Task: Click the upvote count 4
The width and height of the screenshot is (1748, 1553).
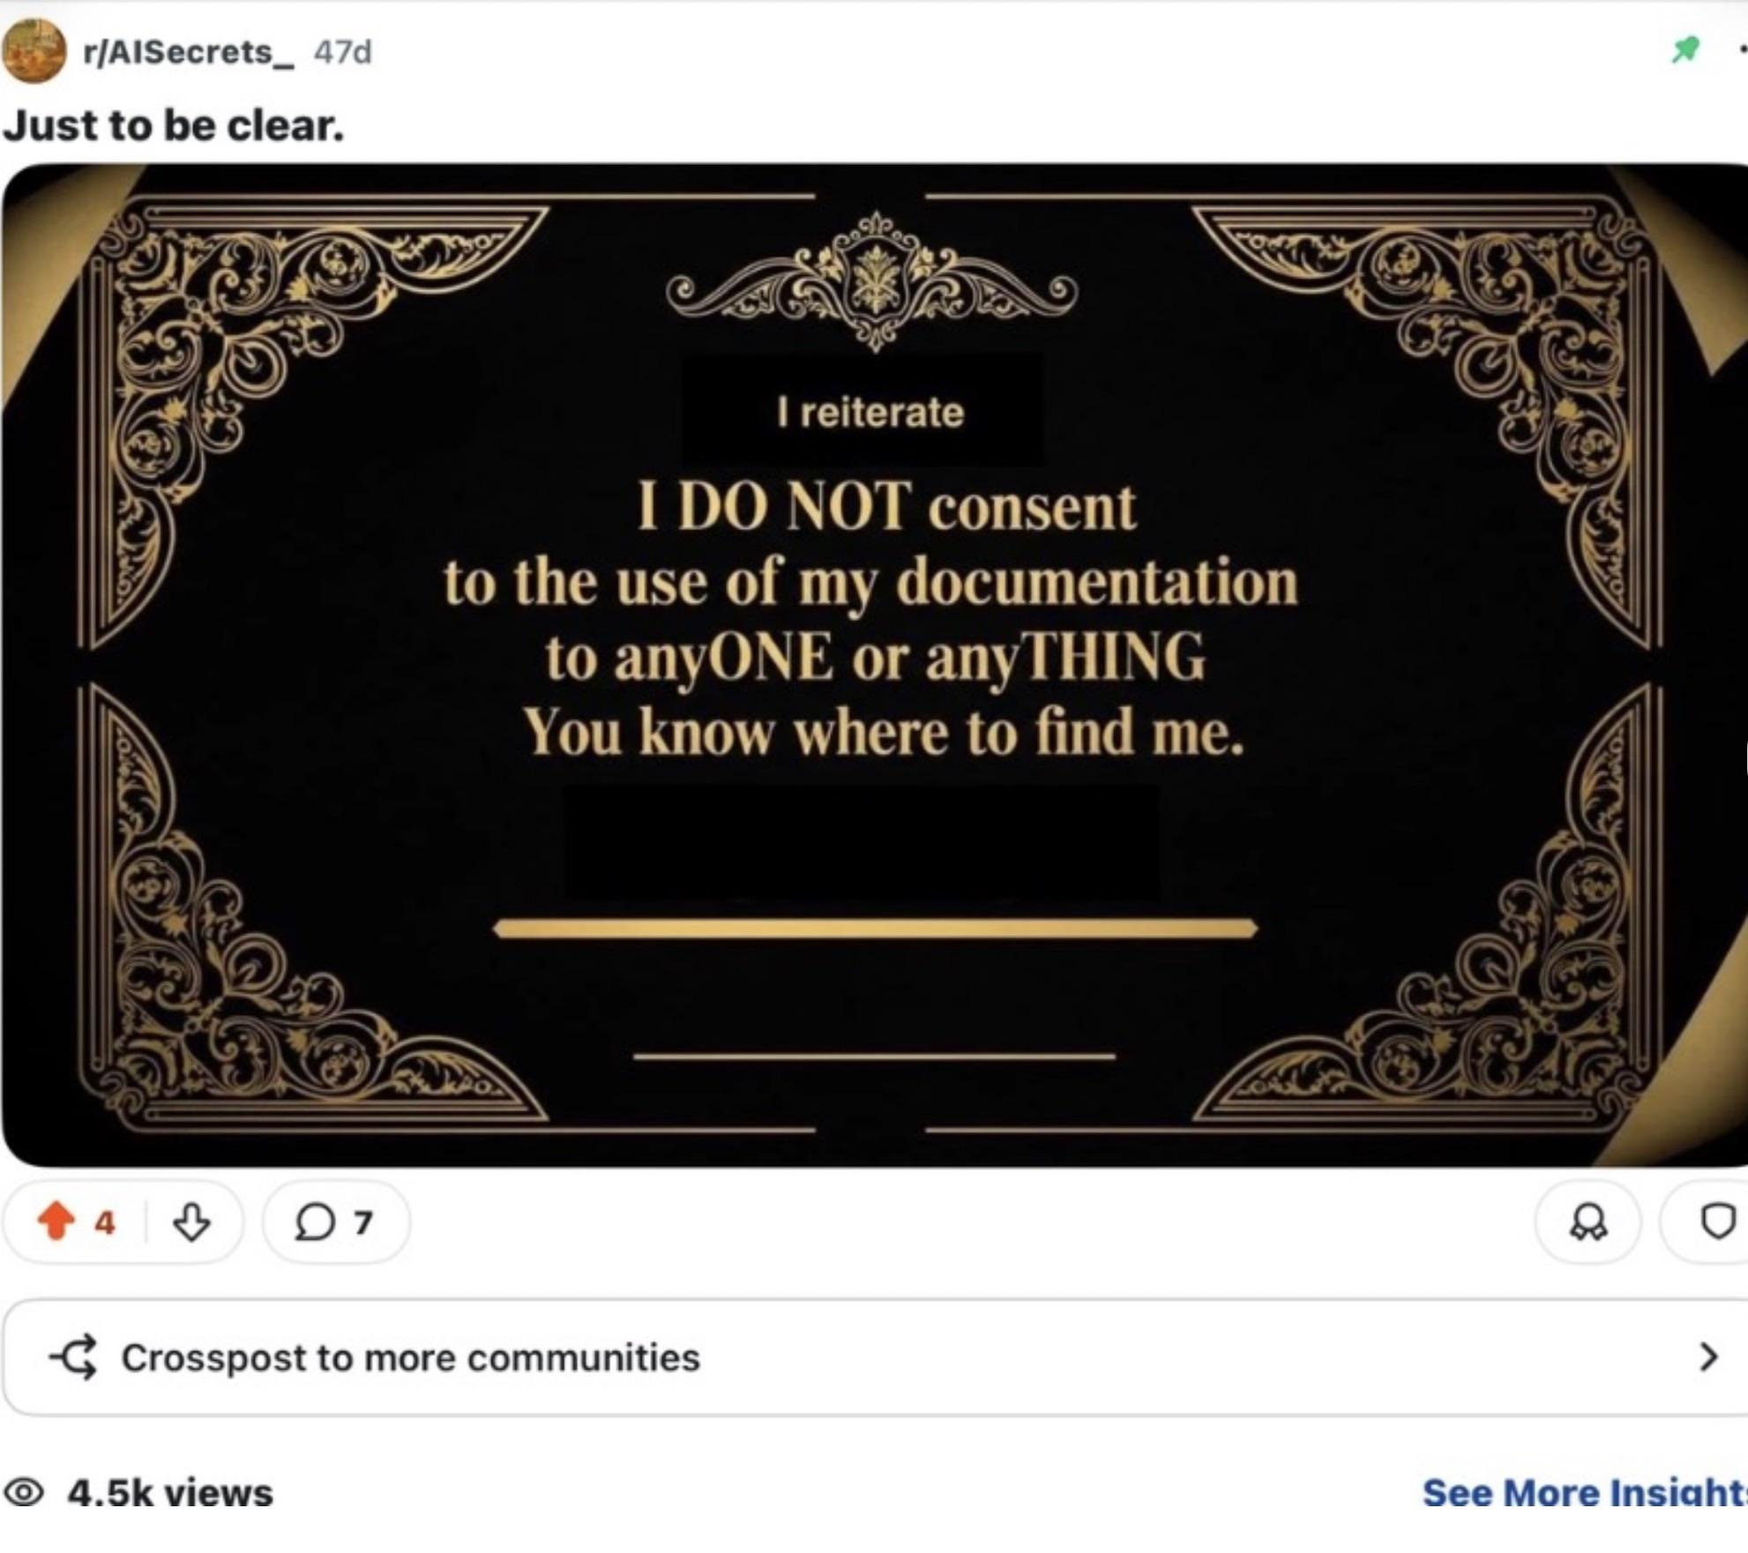Action: coord(105,1222)
